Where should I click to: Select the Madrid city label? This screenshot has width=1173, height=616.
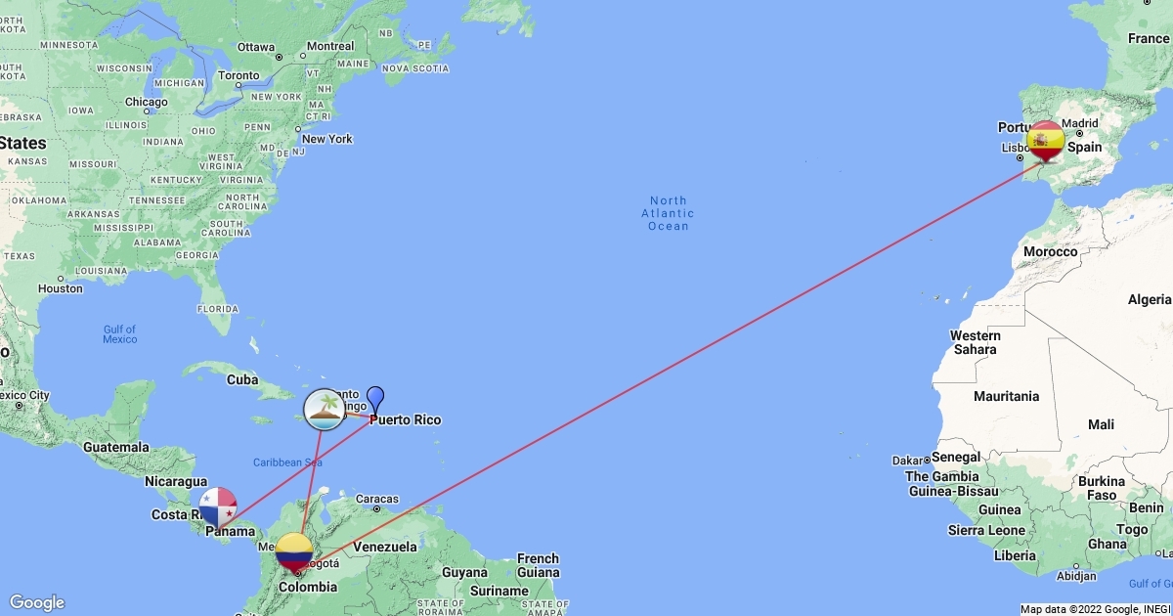(x=1080, y=123)
